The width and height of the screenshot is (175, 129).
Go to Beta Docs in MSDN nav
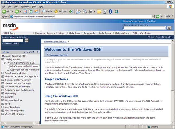[75, 33]
